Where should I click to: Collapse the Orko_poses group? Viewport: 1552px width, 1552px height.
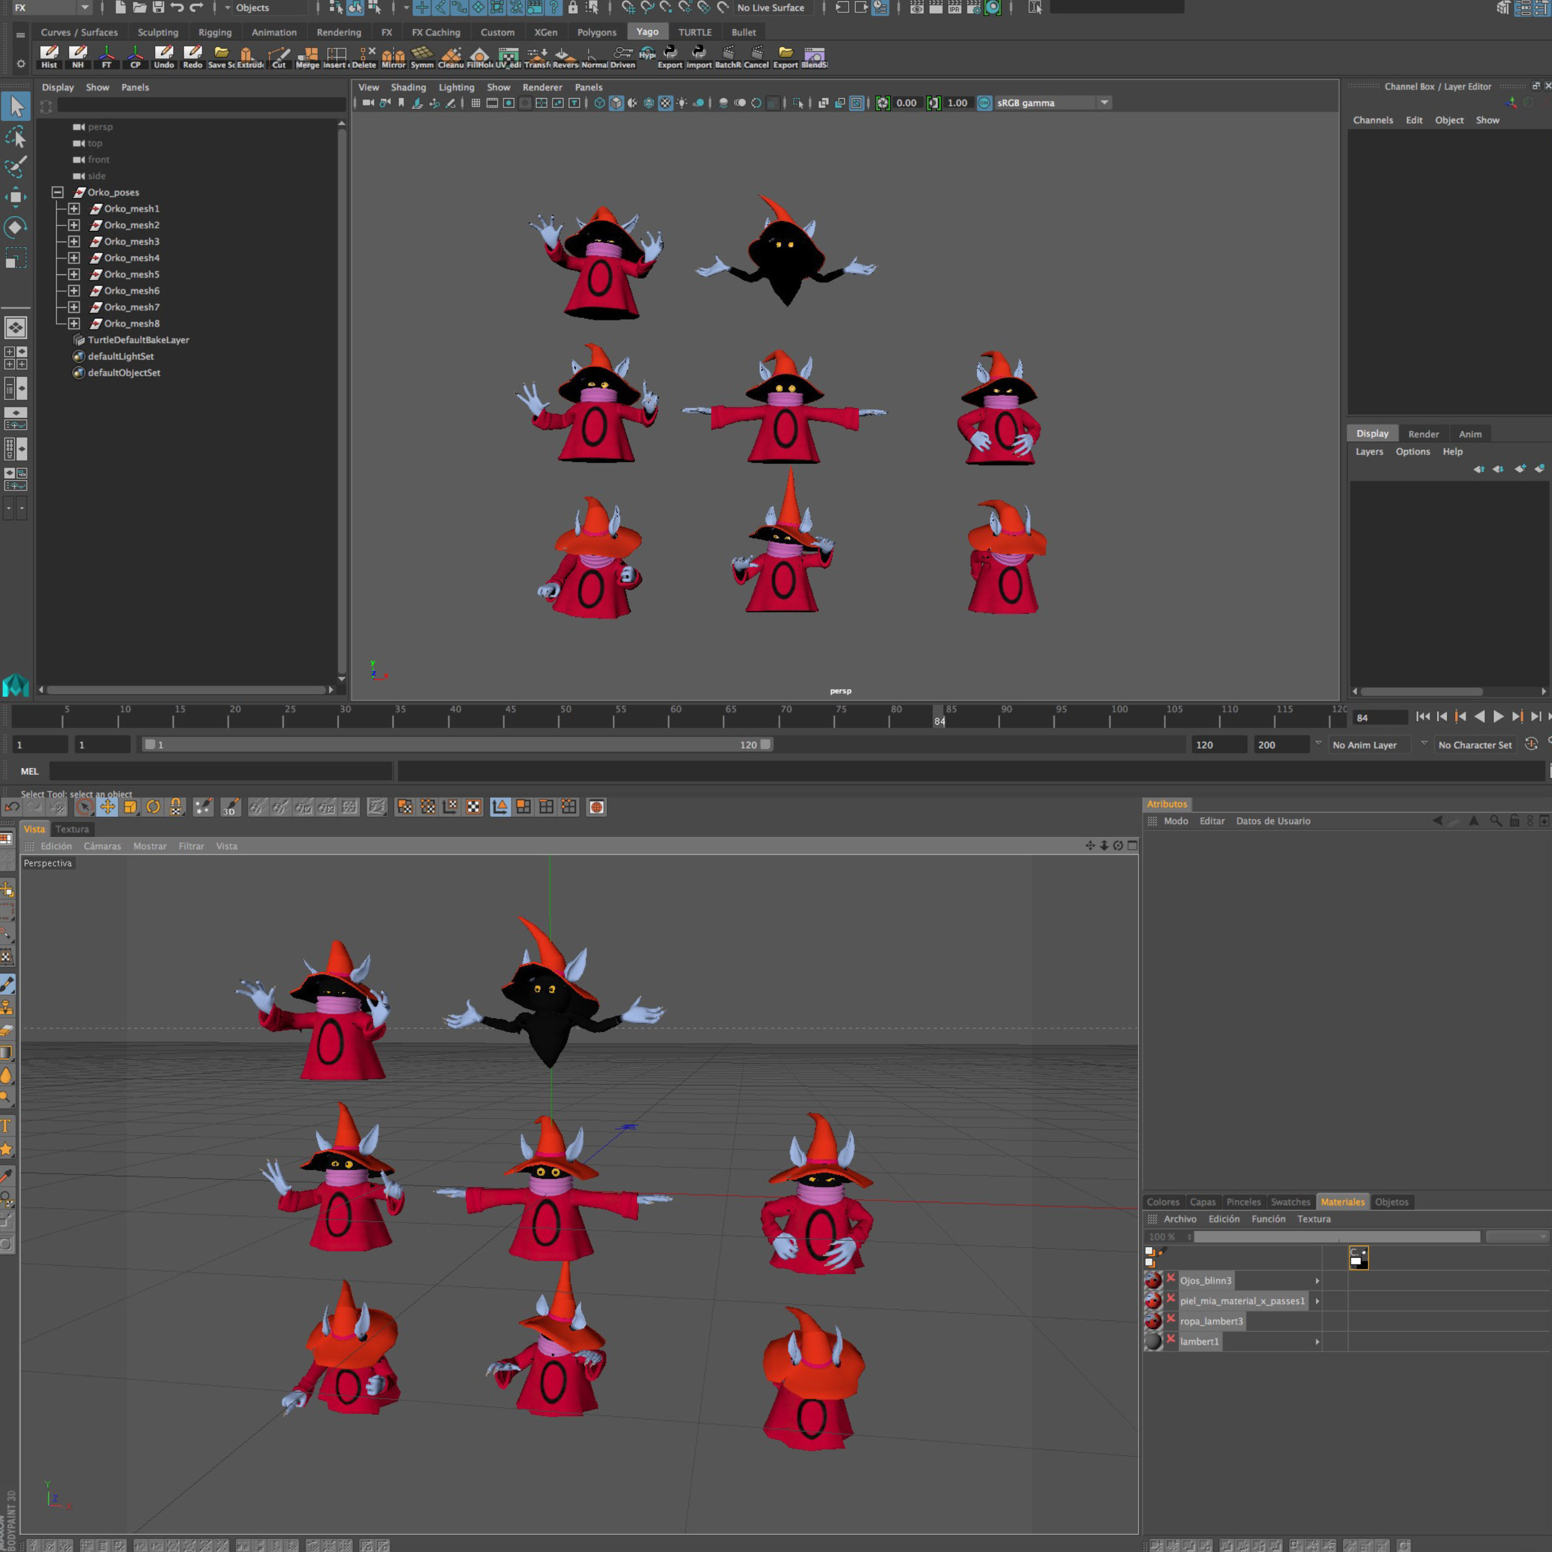57,192
